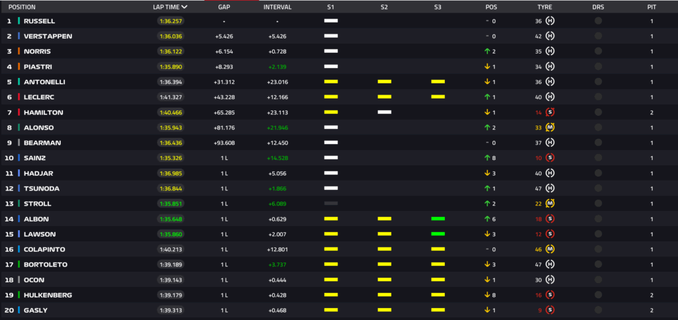This screenshot has width=678, height=320.
Task: Click the S3 column header
Action: point(438,7)
